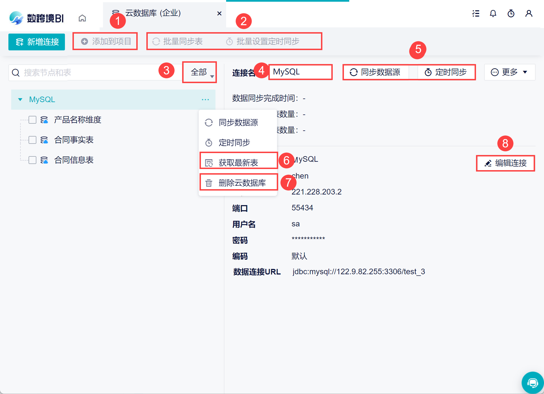Screen dimensions: 544x394
Task: Open the notifications bell icon
Action: tap(493, 13)
